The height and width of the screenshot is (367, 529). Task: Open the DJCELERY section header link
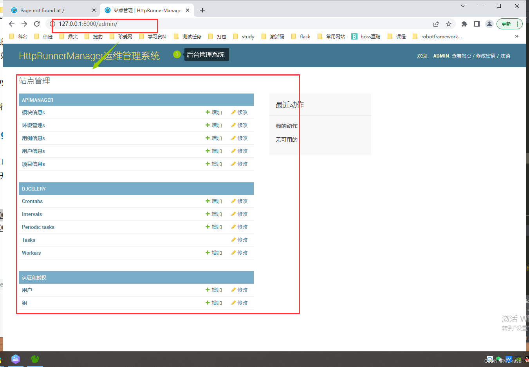(x=34, y=189)
